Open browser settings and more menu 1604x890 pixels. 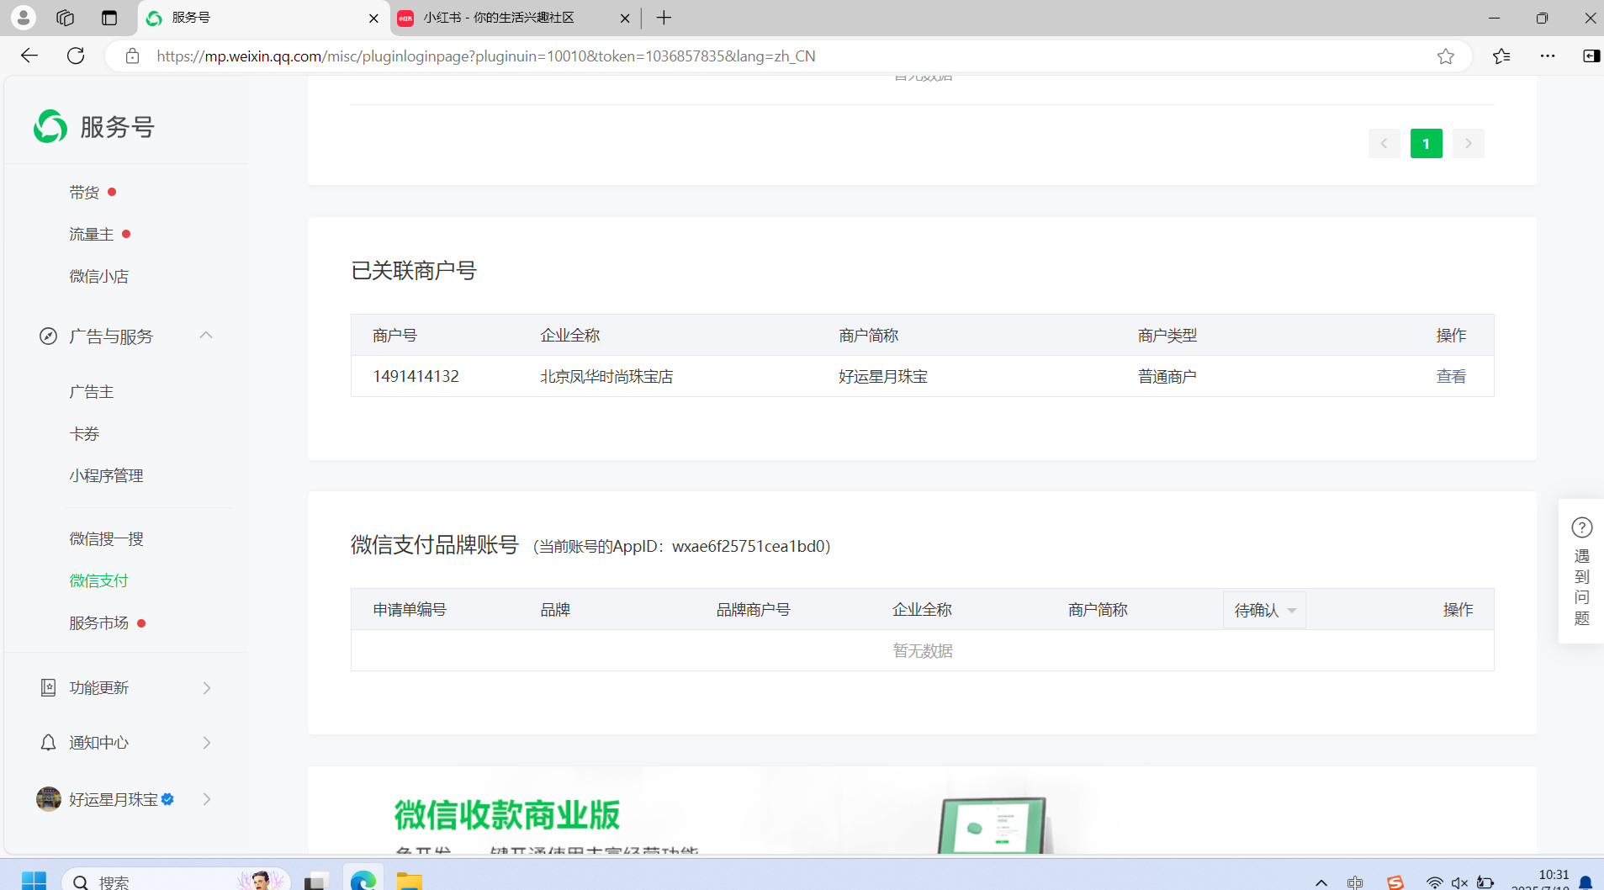click(x=1548, y=56)
